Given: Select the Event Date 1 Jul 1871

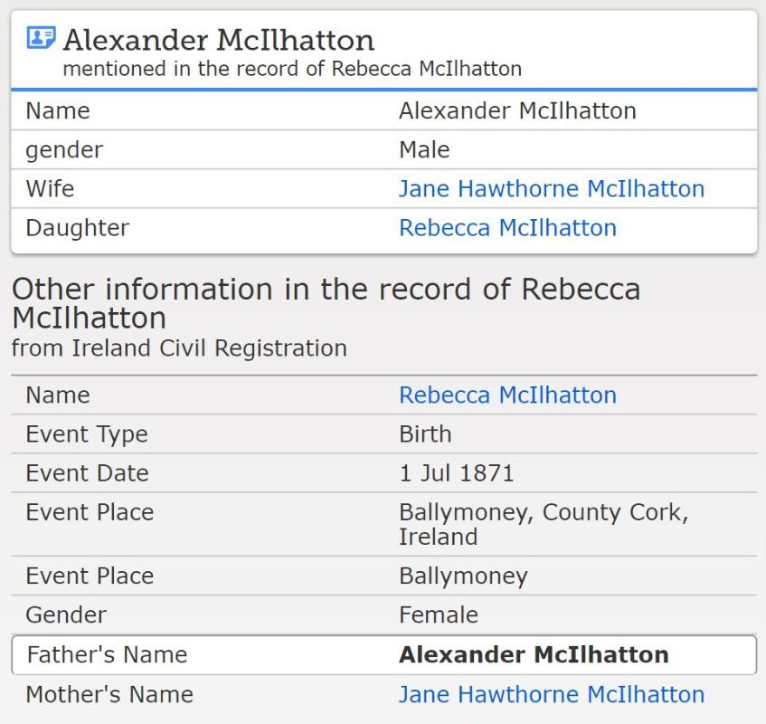Looking at the screenshot, I should point(456,473).
